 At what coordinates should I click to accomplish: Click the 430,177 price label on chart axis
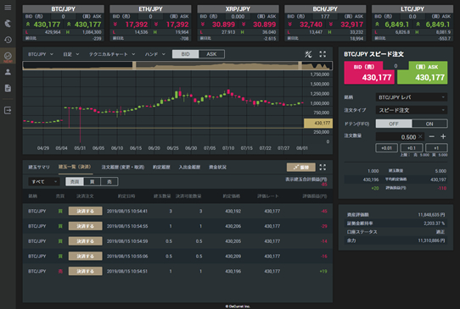318,124
